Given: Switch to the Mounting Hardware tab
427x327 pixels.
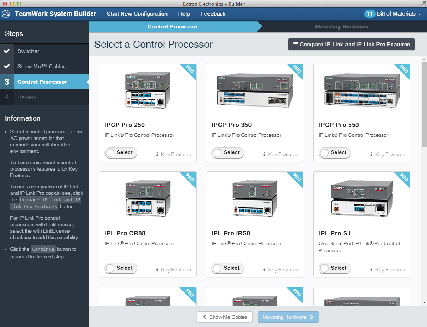Looking at the screenshot, I should click(341, 27).
